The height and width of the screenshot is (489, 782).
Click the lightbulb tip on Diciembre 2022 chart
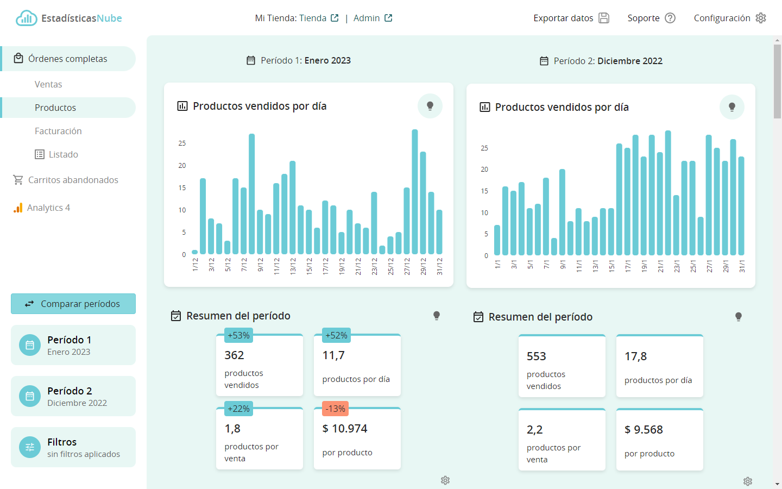coord(732,107)
